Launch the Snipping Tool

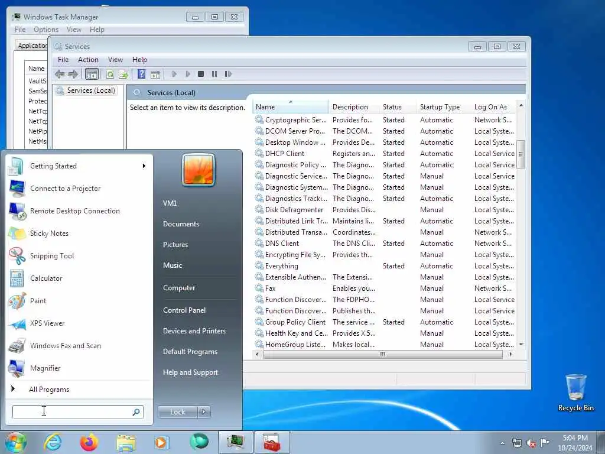pyautogui.click(x=79, y=256)
